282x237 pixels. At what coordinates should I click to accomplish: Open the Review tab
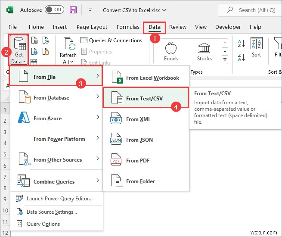tap(178, 27)
